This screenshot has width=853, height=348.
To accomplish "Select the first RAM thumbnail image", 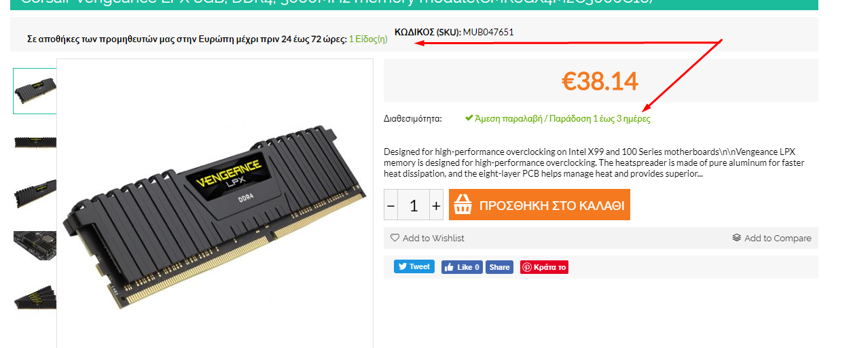I will pos(35,91).
